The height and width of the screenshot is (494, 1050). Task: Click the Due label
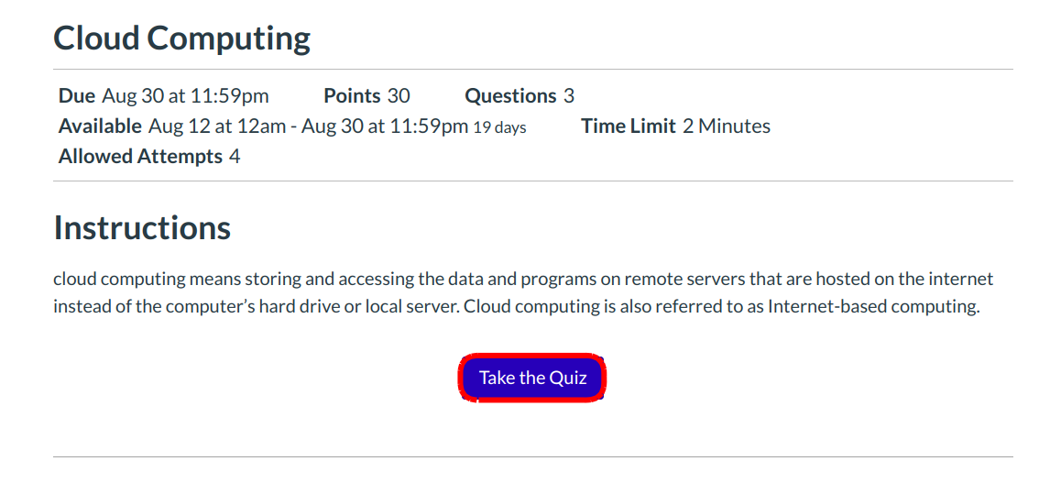(x=77, y=96)
